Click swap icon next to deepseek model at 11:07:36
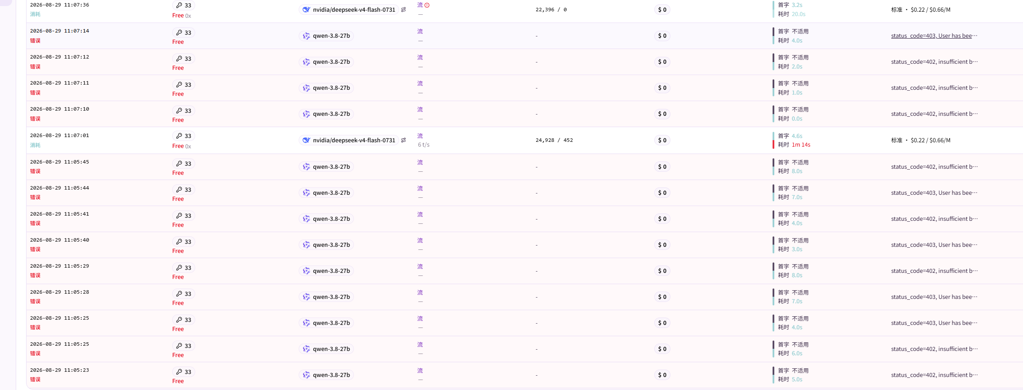 tap(403, 10)
